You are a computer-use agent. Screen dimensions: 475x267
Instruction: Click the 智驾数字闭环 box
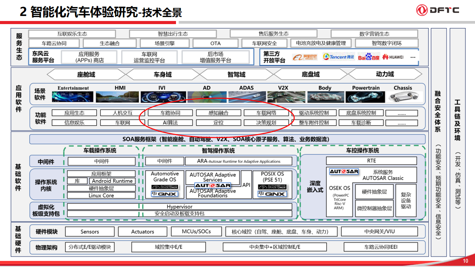387,44
